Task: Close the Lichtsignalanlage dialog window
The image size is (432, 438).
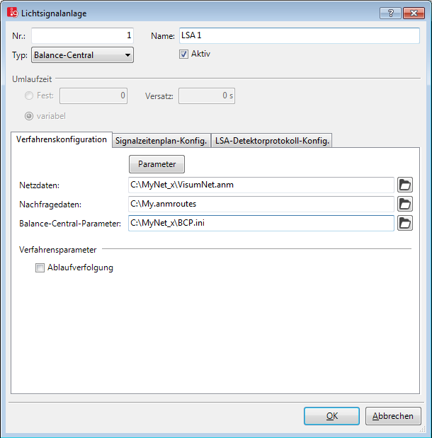Action: [411, 13]
